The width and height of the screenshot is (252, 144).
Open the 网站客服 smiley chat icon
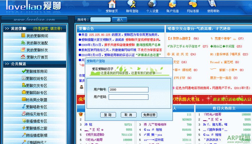pyautogui.click(x=193, y=4)
